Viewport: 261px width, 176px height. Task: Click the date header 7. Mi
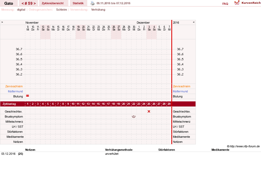(169, 28)
